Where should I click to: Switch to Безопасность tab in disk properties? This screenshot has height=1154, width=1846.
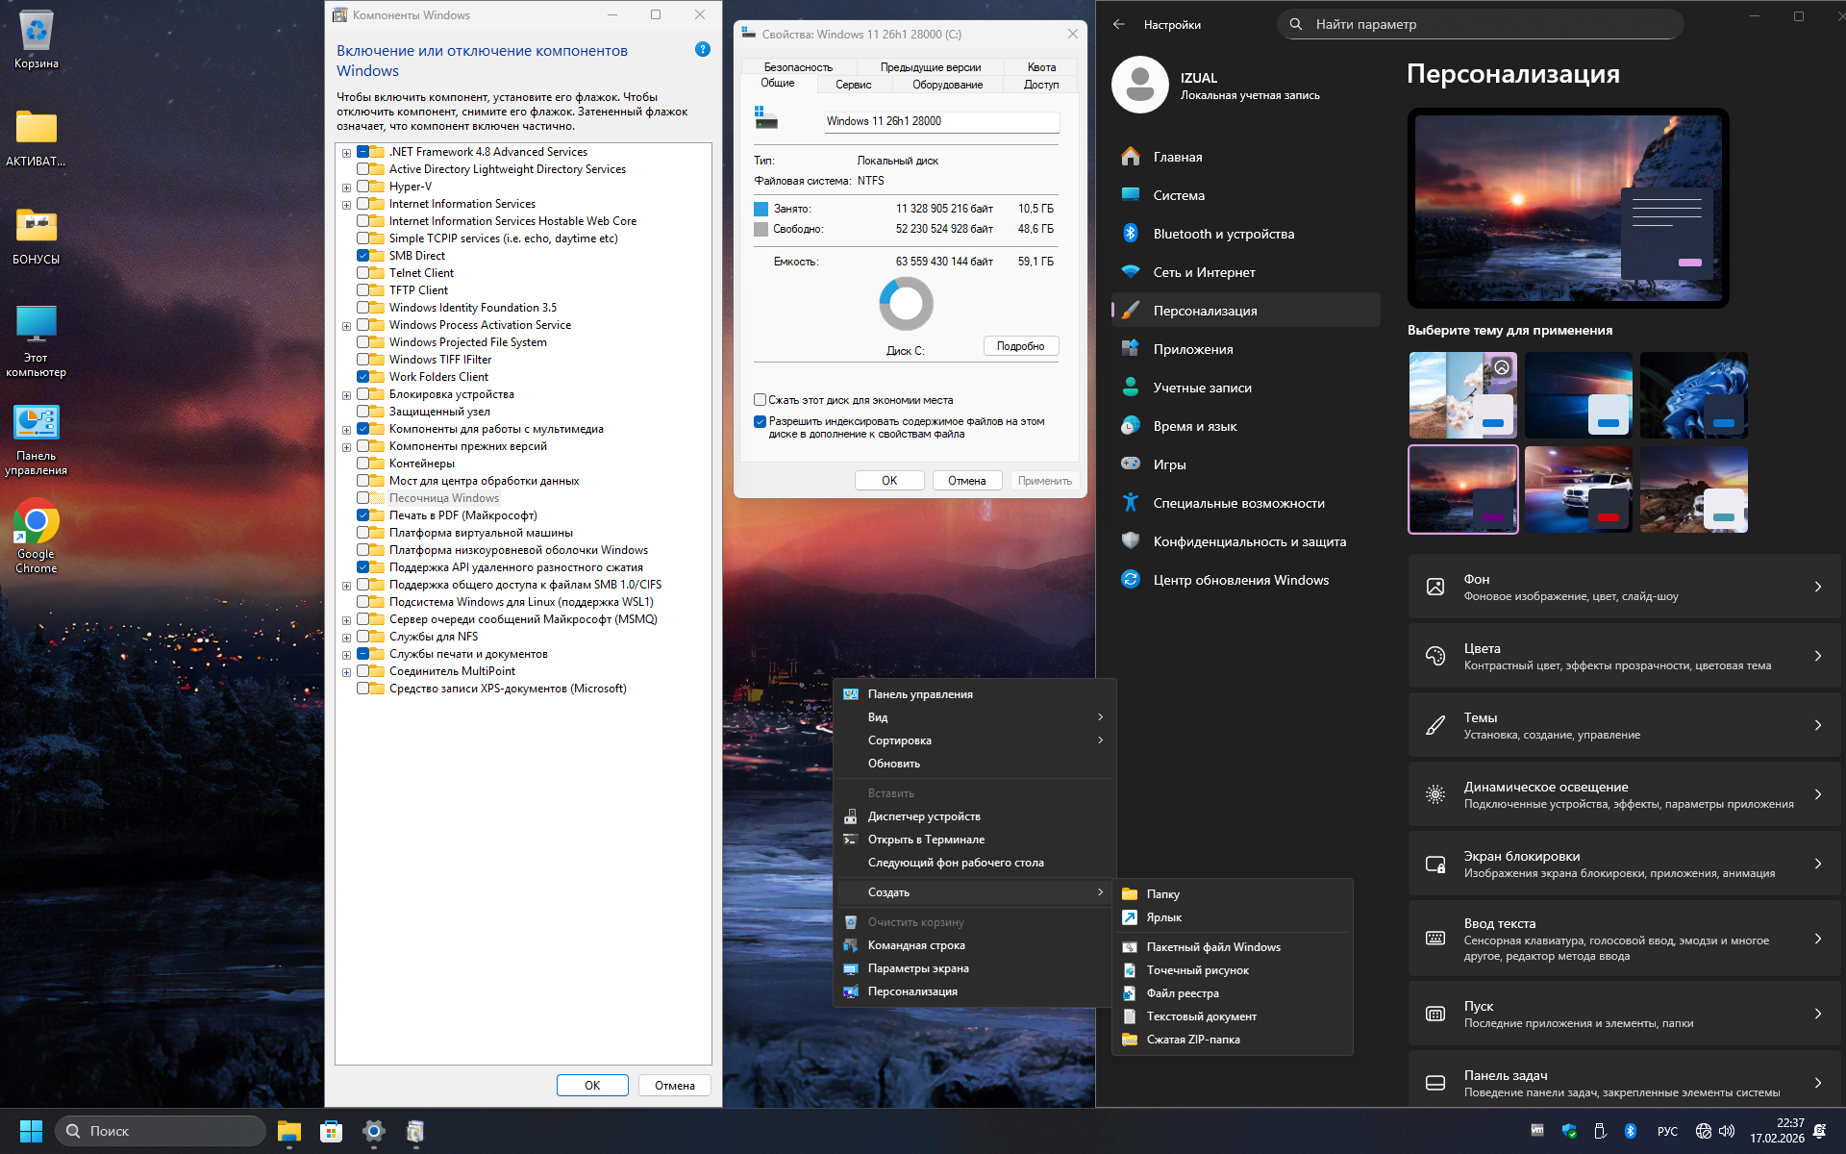pyautogui.click(x=798, y=67)
